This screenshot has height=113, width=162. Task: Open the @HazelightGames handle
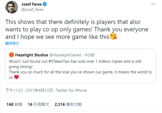pos(65,55)
